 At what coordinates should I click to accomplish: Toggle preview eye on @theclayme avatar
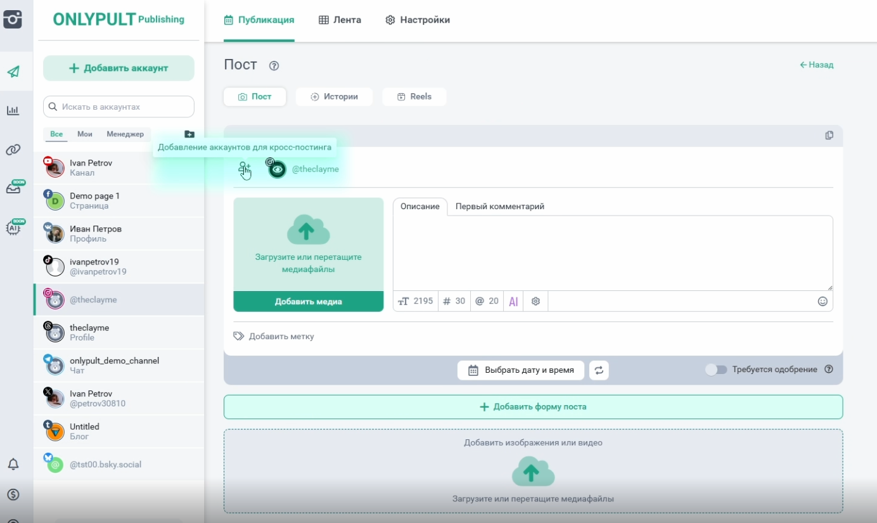pos(277,169)
